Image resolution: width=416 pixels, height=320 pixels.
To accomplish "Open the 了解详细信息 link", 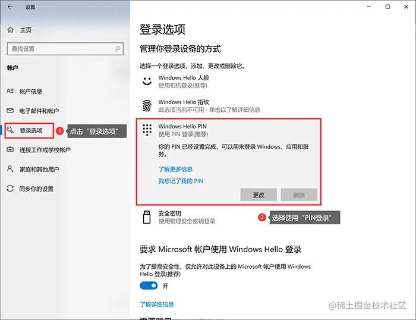I will (157, 305).
